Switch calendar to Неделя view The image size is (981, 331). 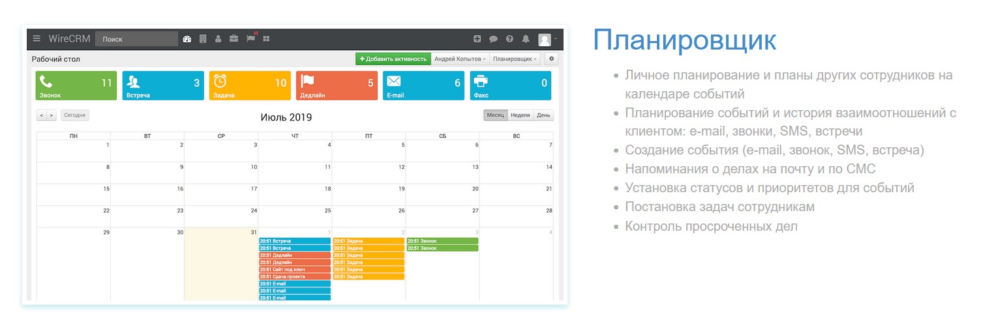[520, 115]
